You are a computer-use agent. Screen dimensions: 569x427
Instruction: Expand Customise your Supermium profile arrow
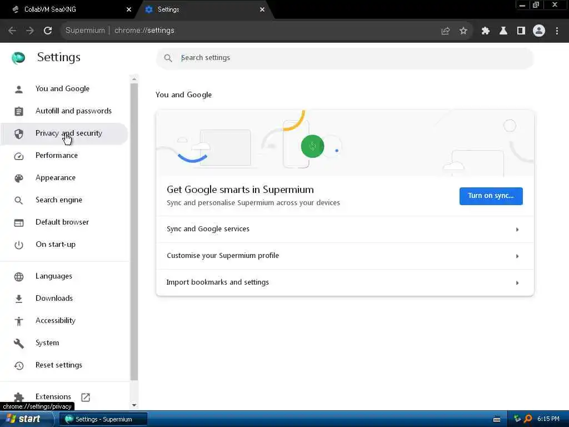(x=517, y=256)
